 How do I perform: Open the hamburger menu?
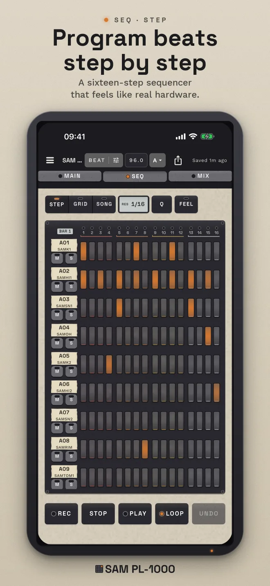tap(50, 160)
